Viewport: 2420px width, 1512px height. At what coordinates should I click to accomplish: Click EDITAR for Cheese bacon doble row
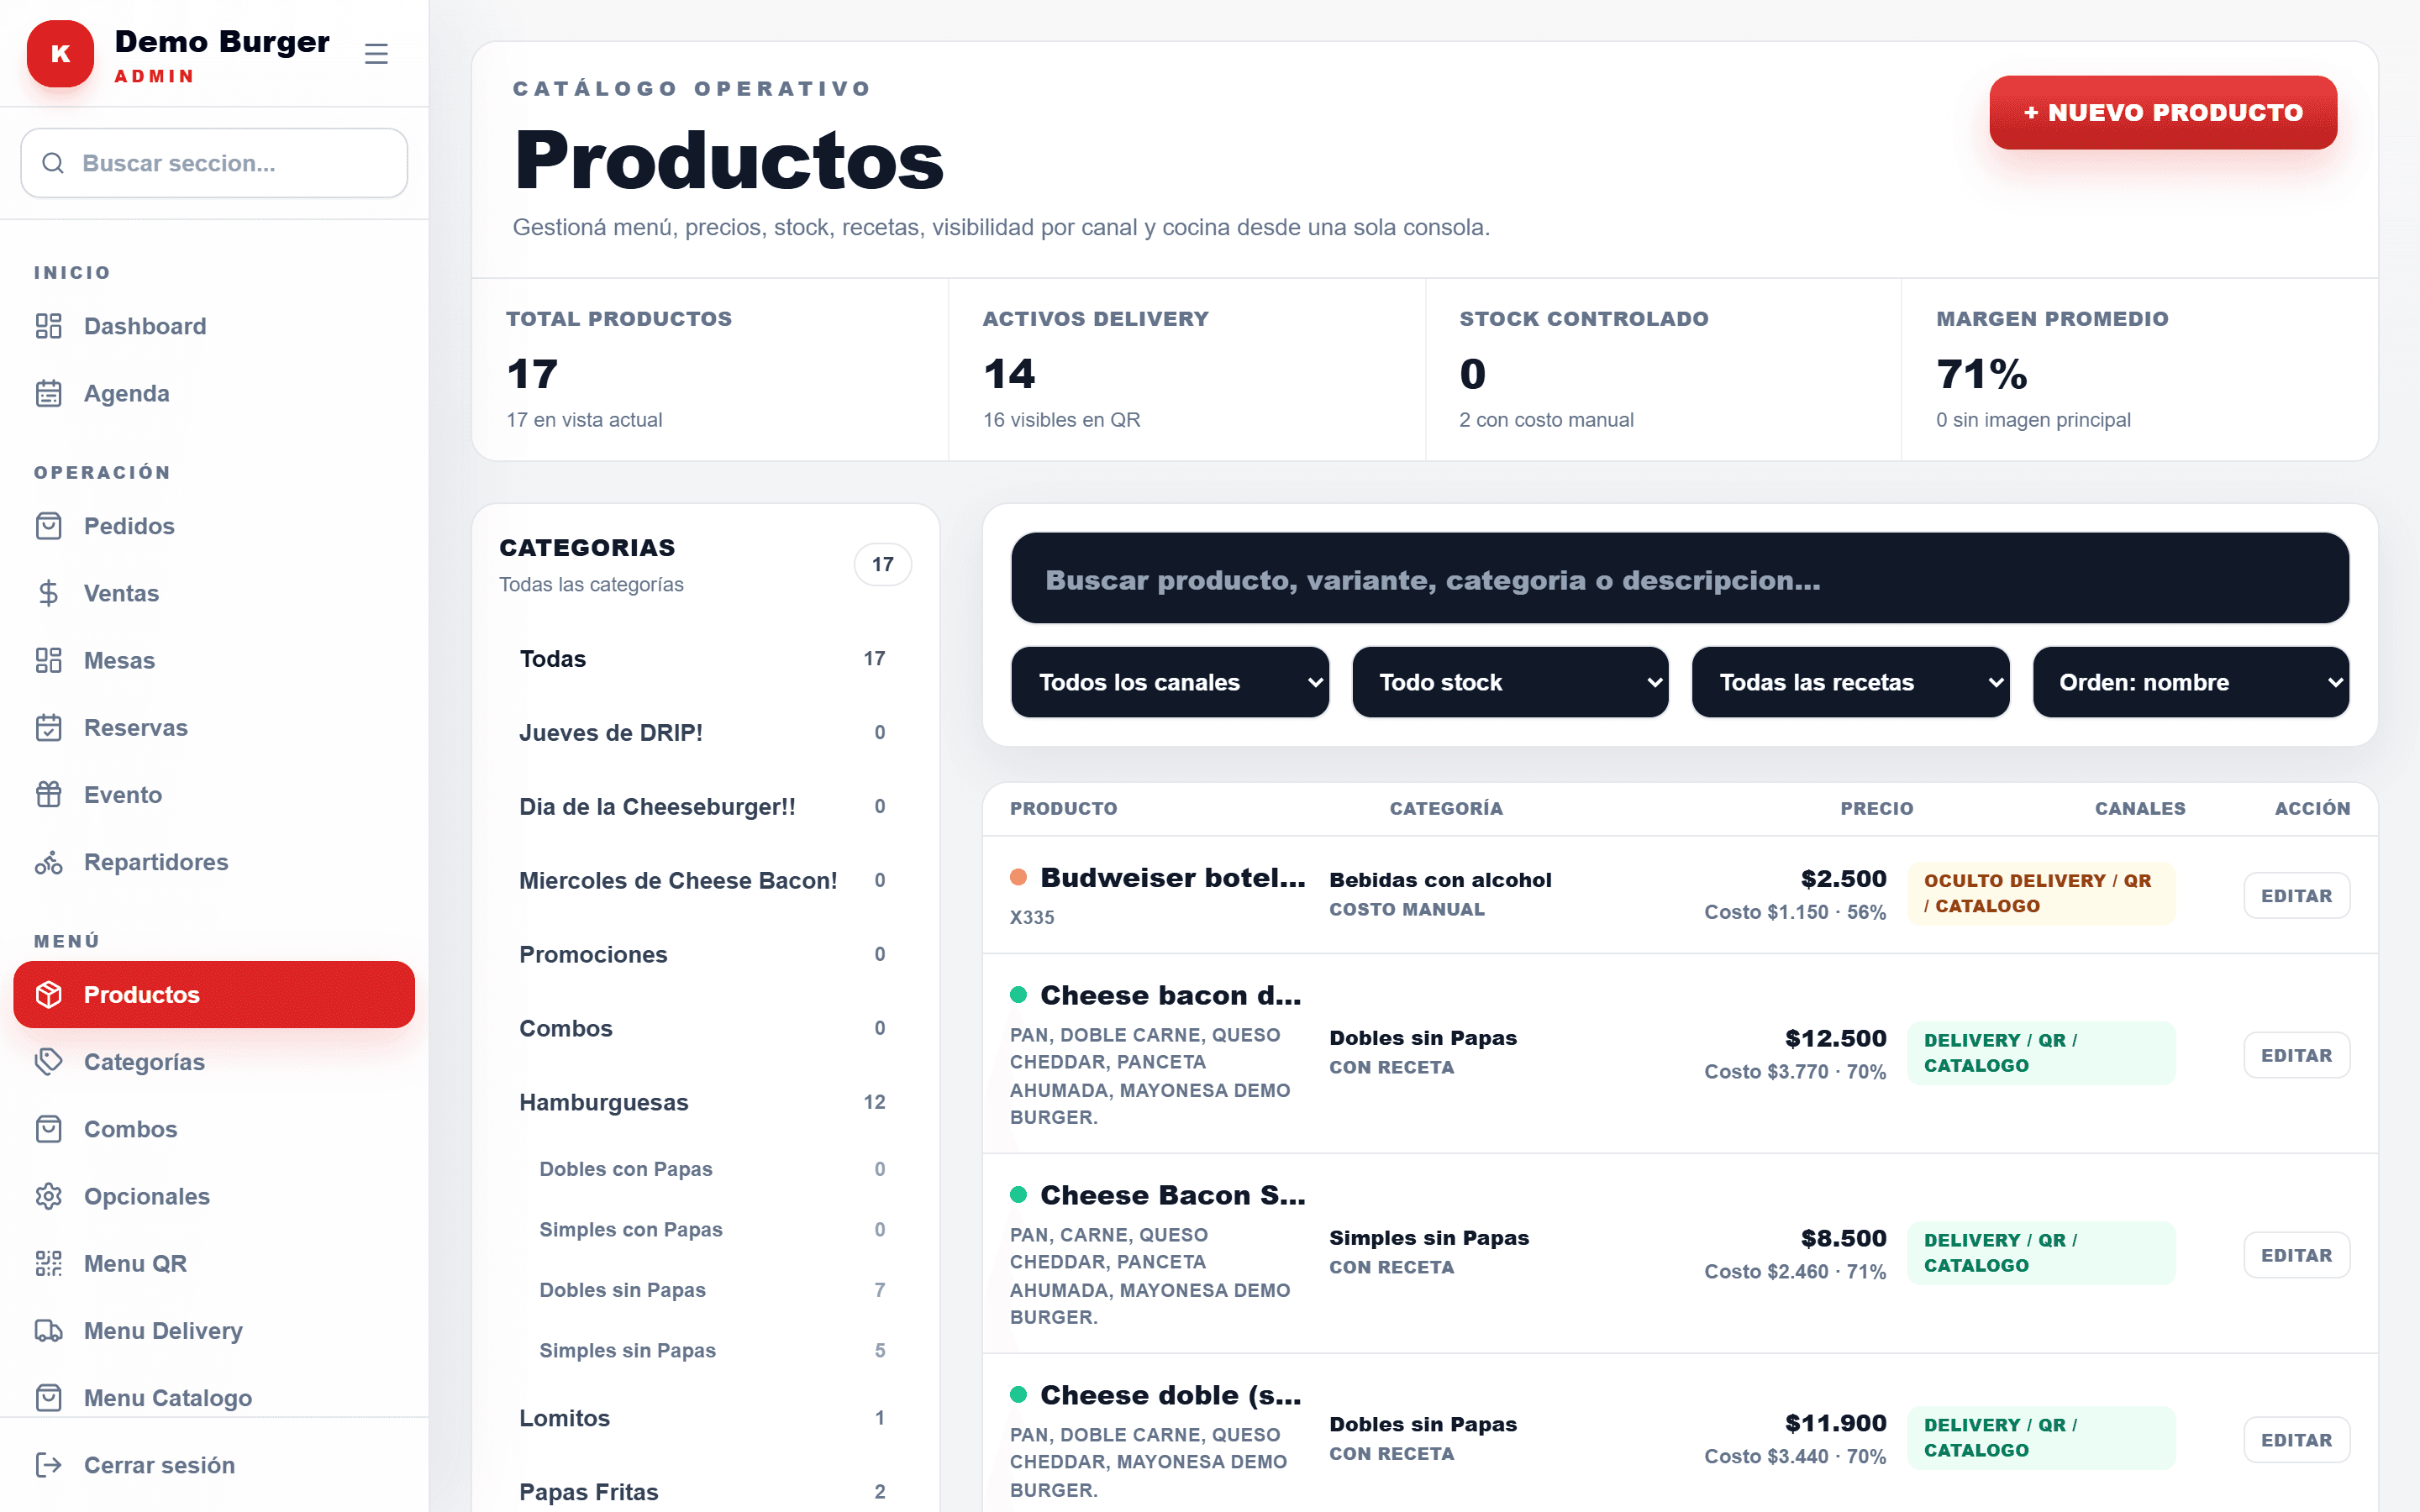point(2296,1055)
